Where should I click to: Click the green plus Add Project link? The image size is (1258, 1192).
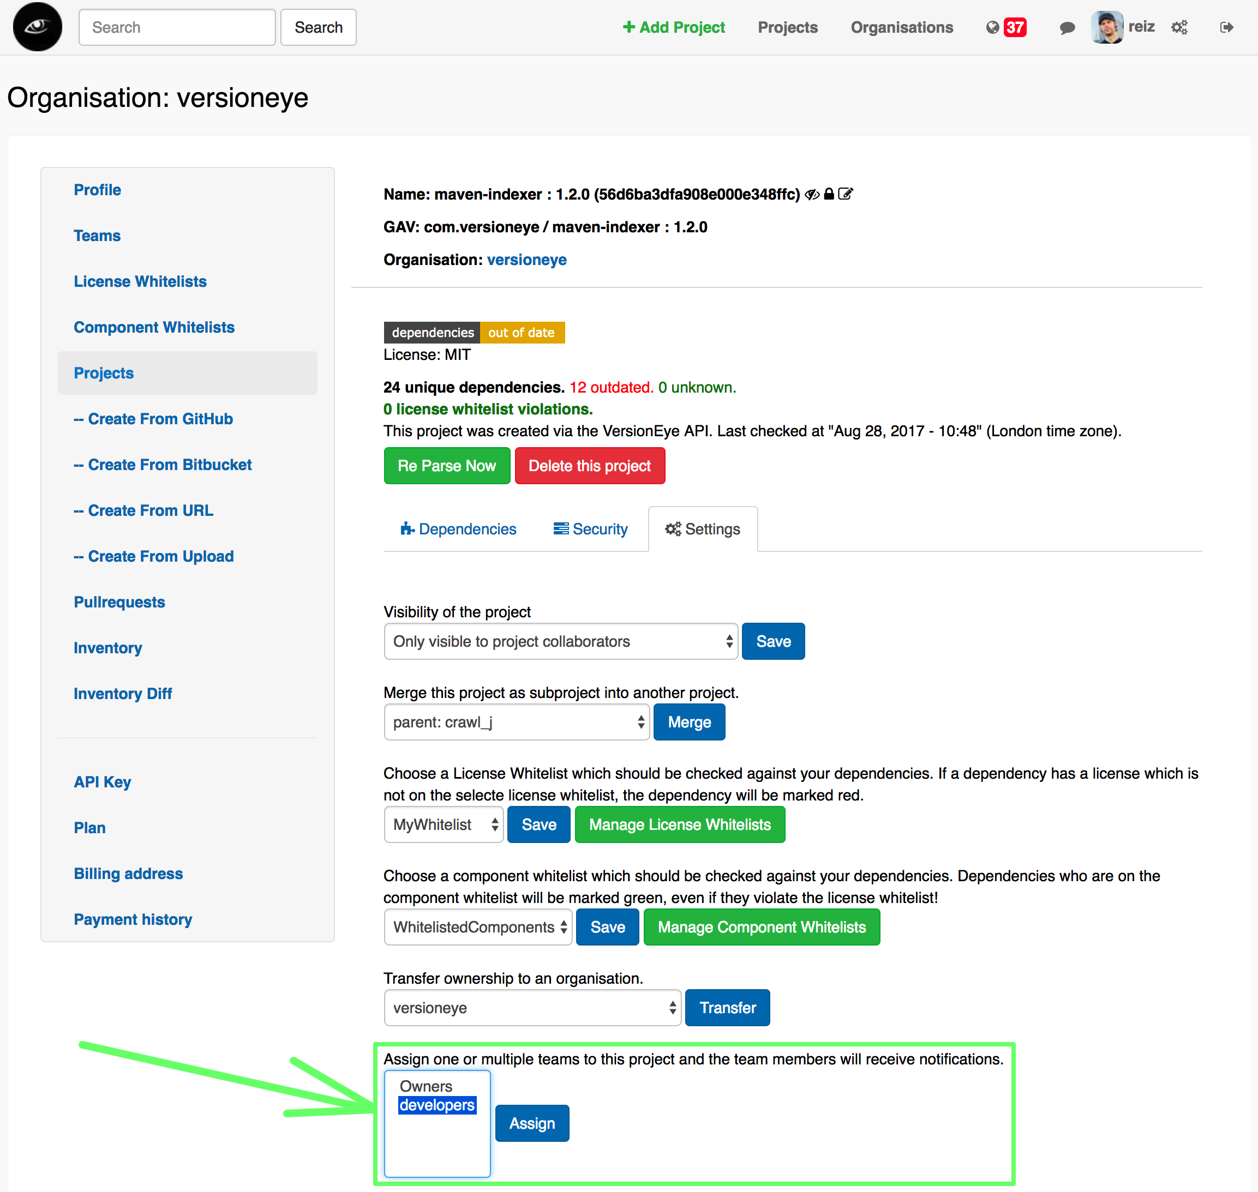click(674, 27)
